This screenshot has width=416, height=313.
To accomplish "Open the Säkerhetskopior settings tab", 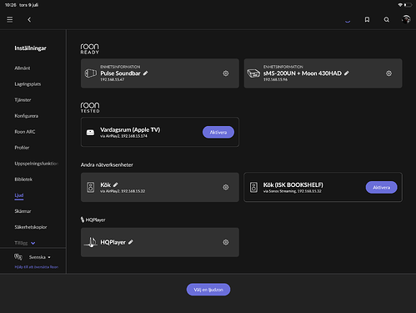I will [x=31, y=227].
